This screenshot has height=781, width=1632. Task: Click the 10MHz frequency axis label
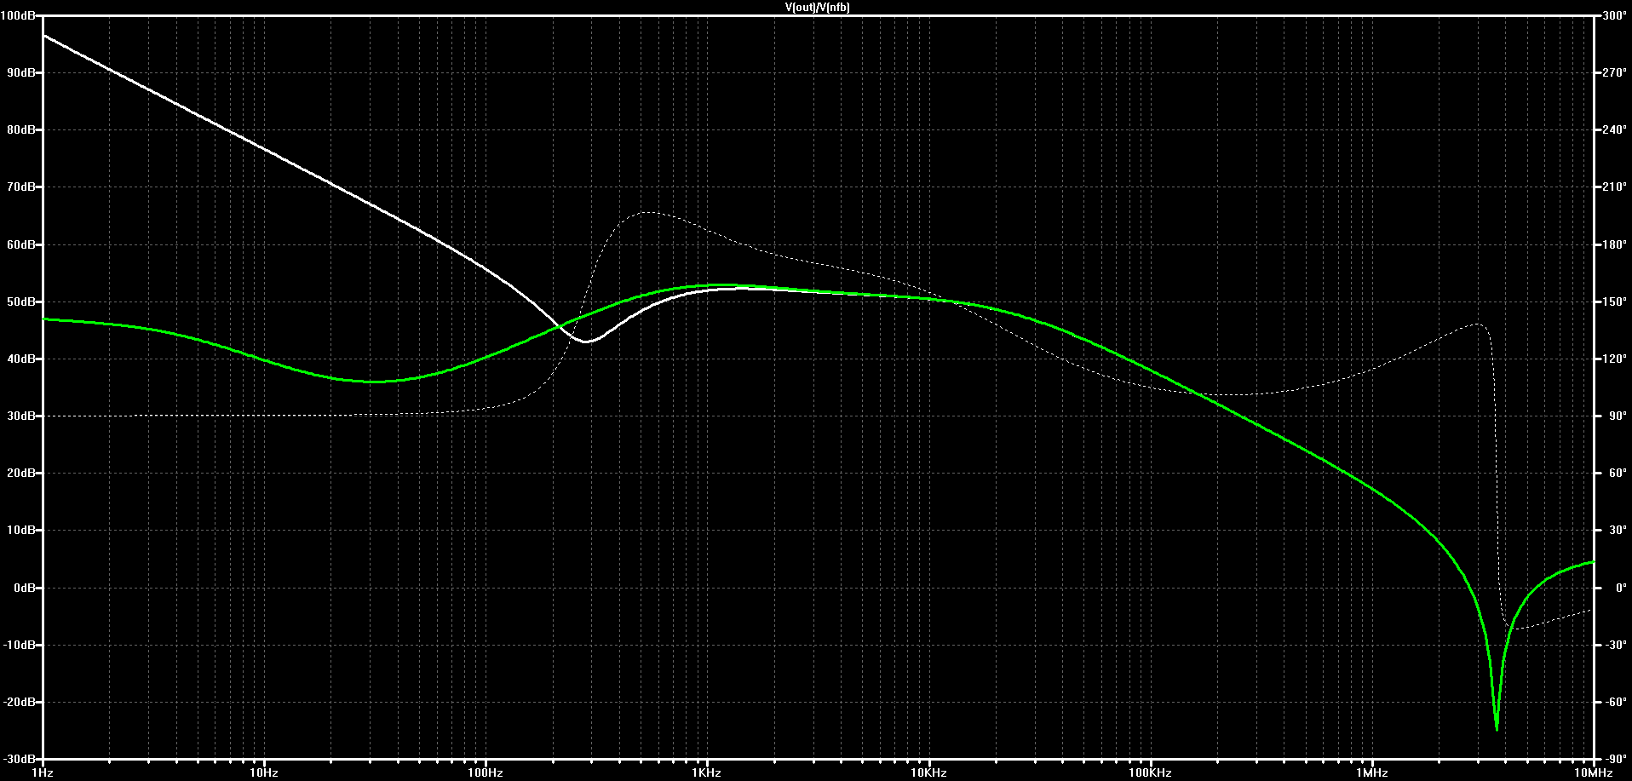[1593, 772]
